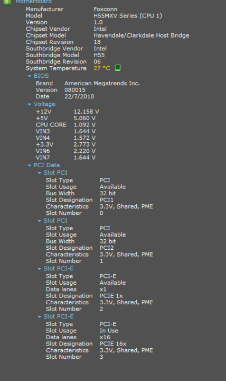
Task: Click the BIOS heading label
Action: [x=41, y=76]
